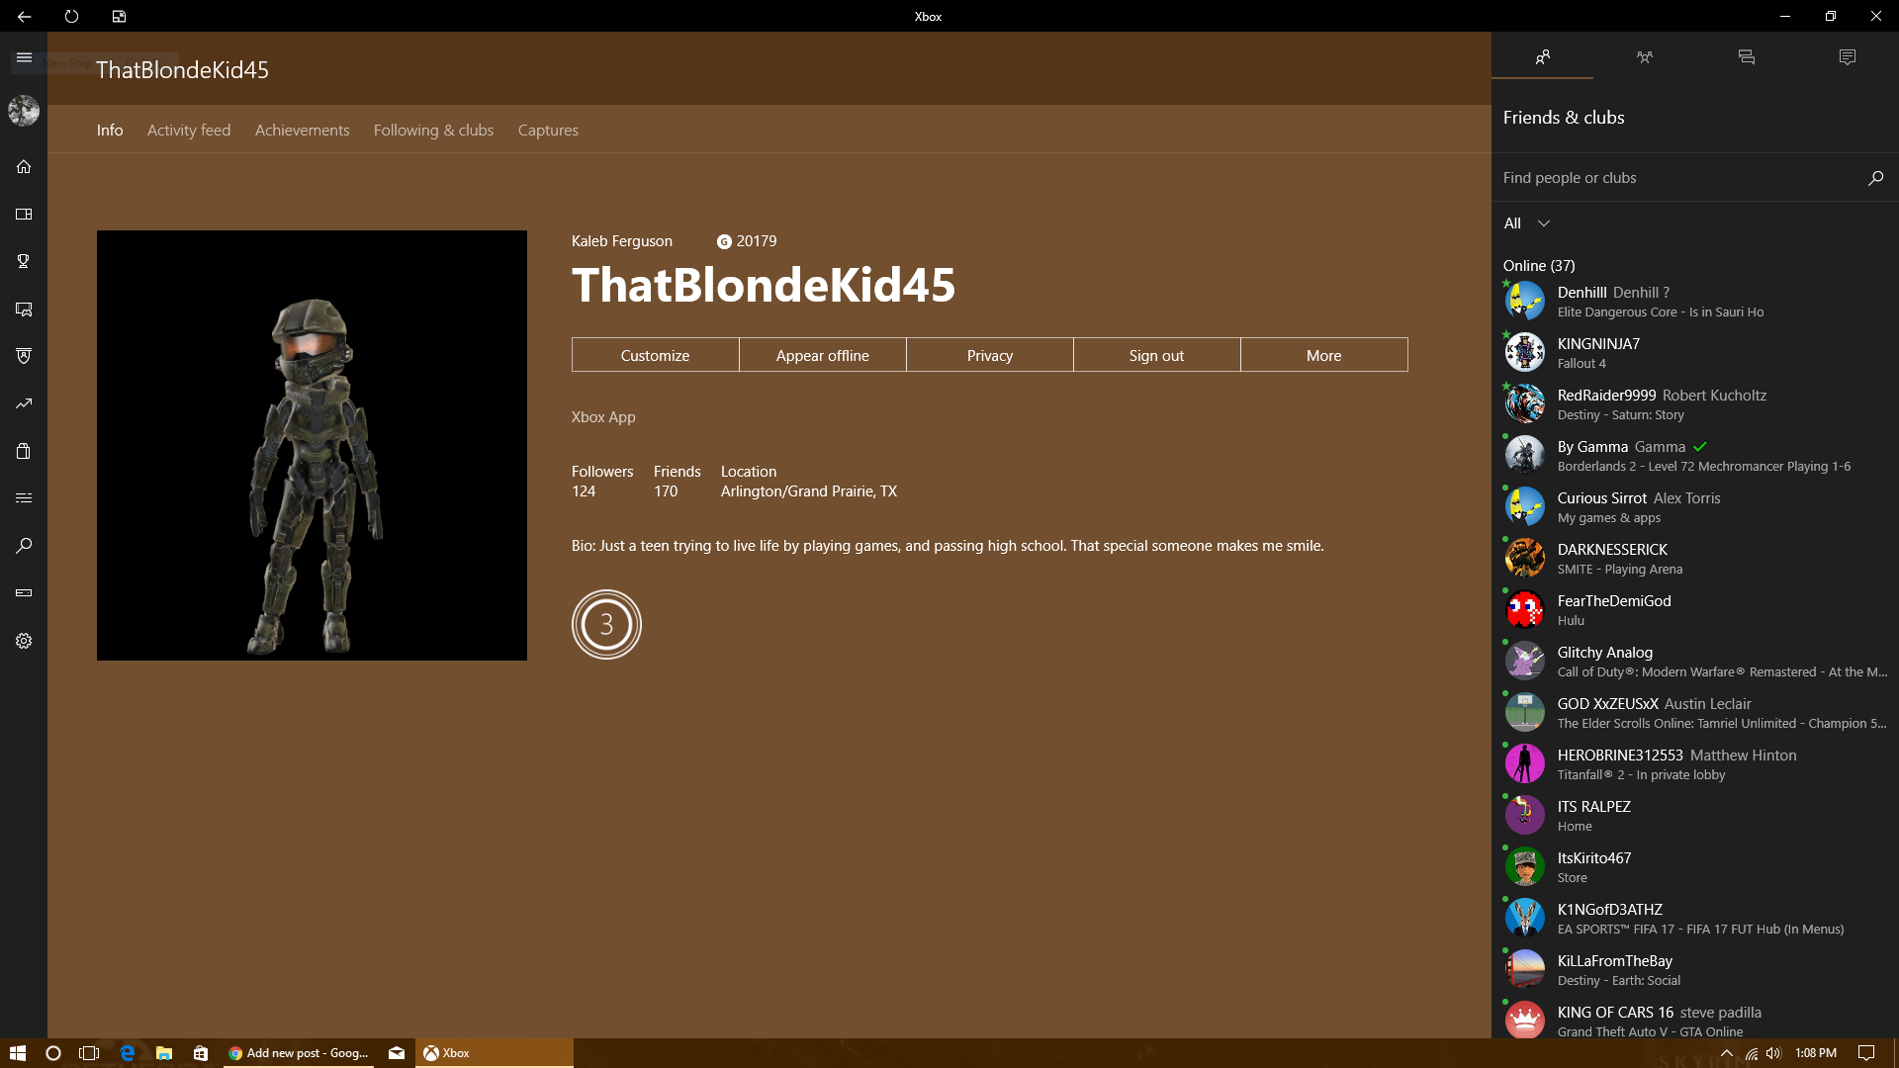
Task: Click the Achievements trophy icon in sidebar
Action: click(x=24, y=259)
